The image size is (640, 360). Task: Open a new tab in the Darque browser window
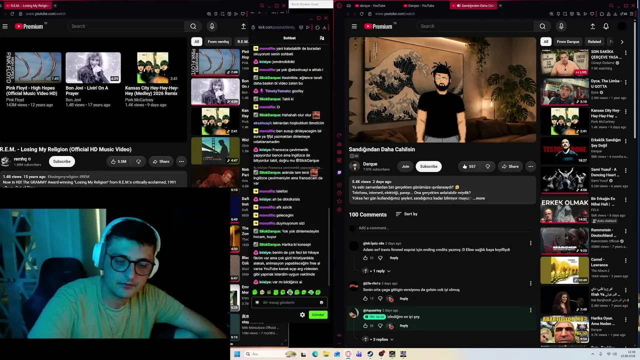point(500,5)
